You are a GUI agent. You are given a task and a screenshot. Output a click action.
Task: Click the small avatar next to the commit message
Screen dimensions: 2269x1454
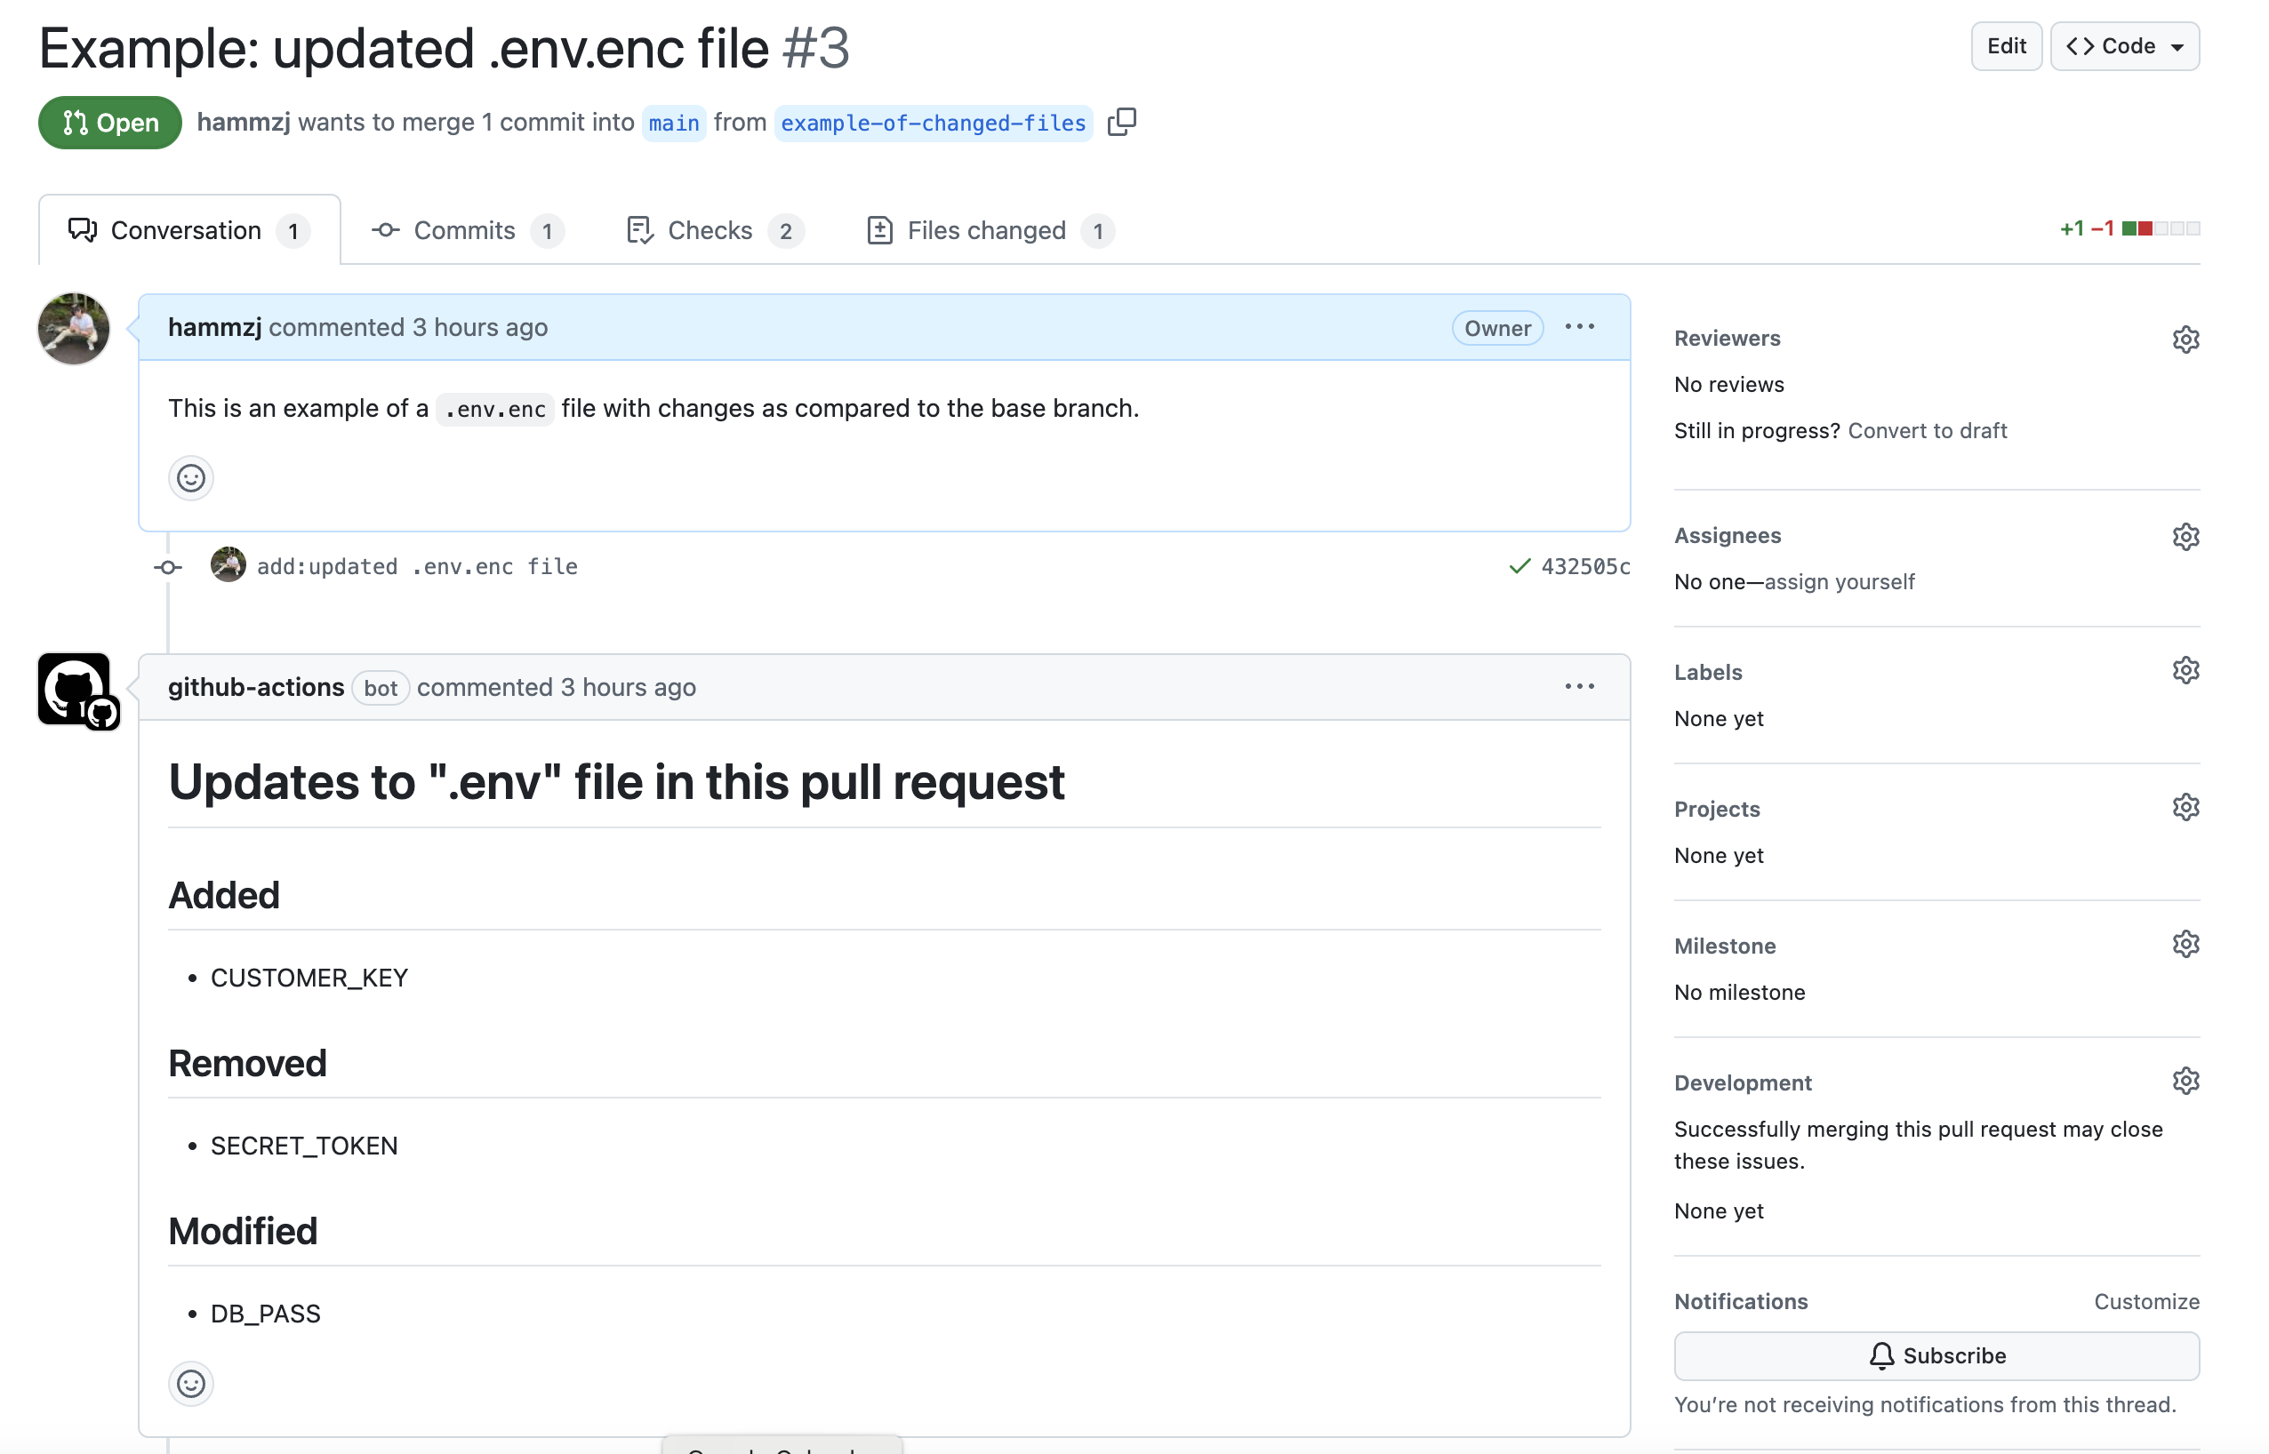(228, 564)
